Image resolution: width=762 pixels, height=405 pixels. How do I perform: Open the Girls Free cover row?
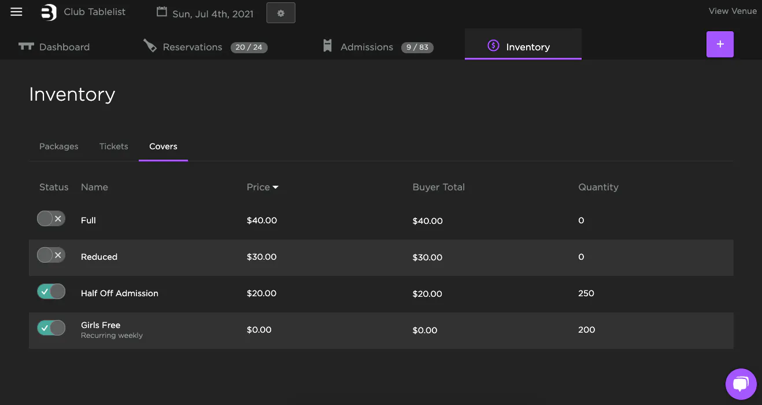(x=101, y=326)
